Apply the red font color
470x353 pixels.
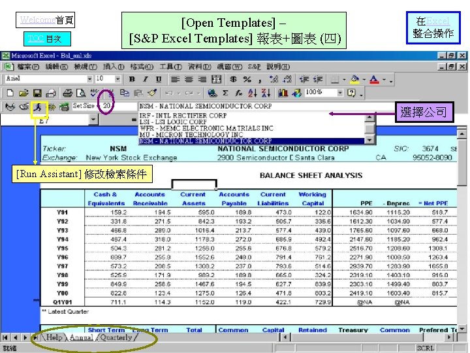coord(375,80)
